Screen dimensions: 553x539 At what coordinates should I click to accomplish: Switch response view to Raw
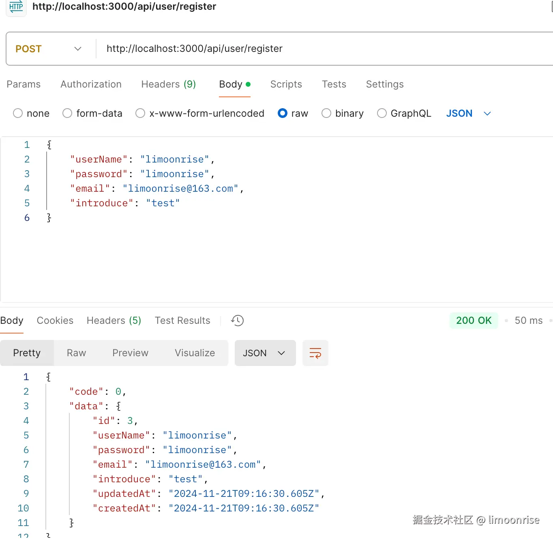(76, 353)
